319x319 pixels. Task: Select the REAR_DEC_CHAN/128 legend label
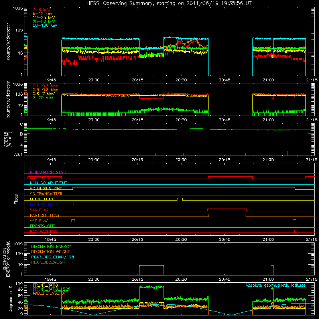53,257
